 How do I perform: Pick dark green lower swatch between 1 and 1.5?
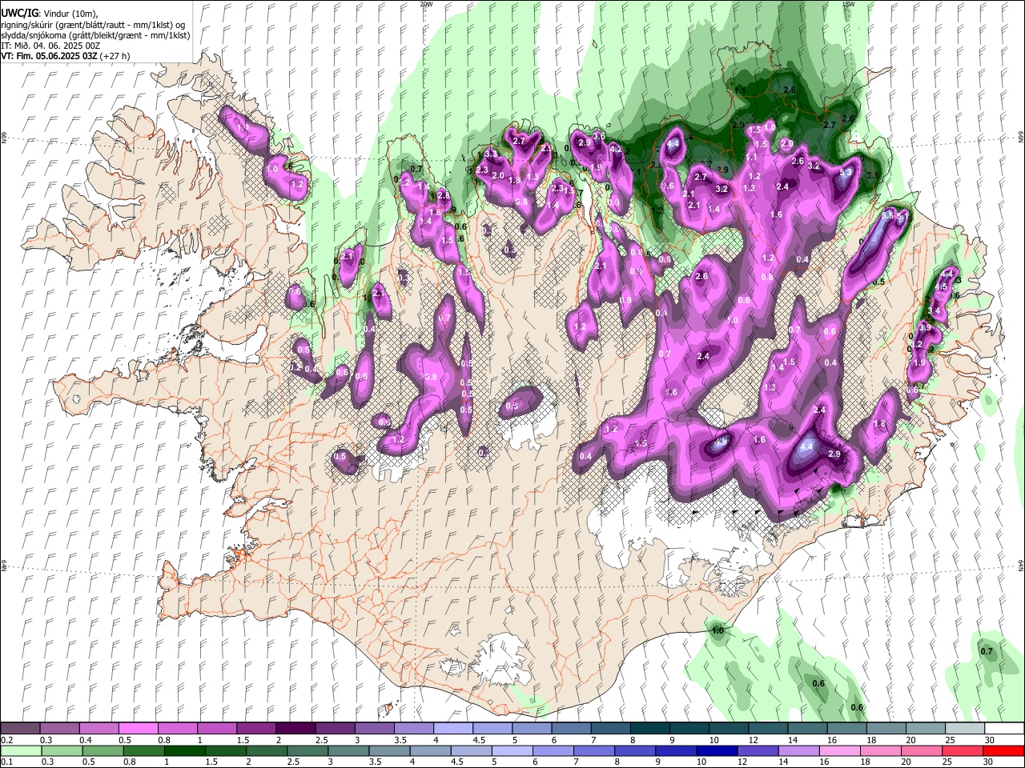pos(185,750)
